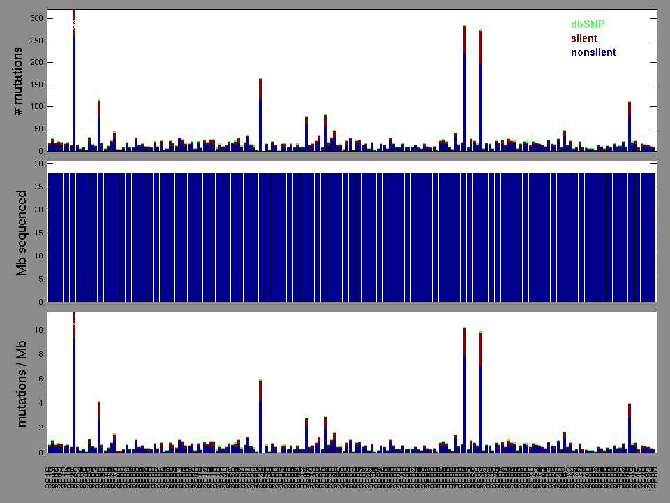Viewport: 670px width, 503px height.
Task: Click the 6 tick label in the bottom chart
Action: (x=40, y=379)
